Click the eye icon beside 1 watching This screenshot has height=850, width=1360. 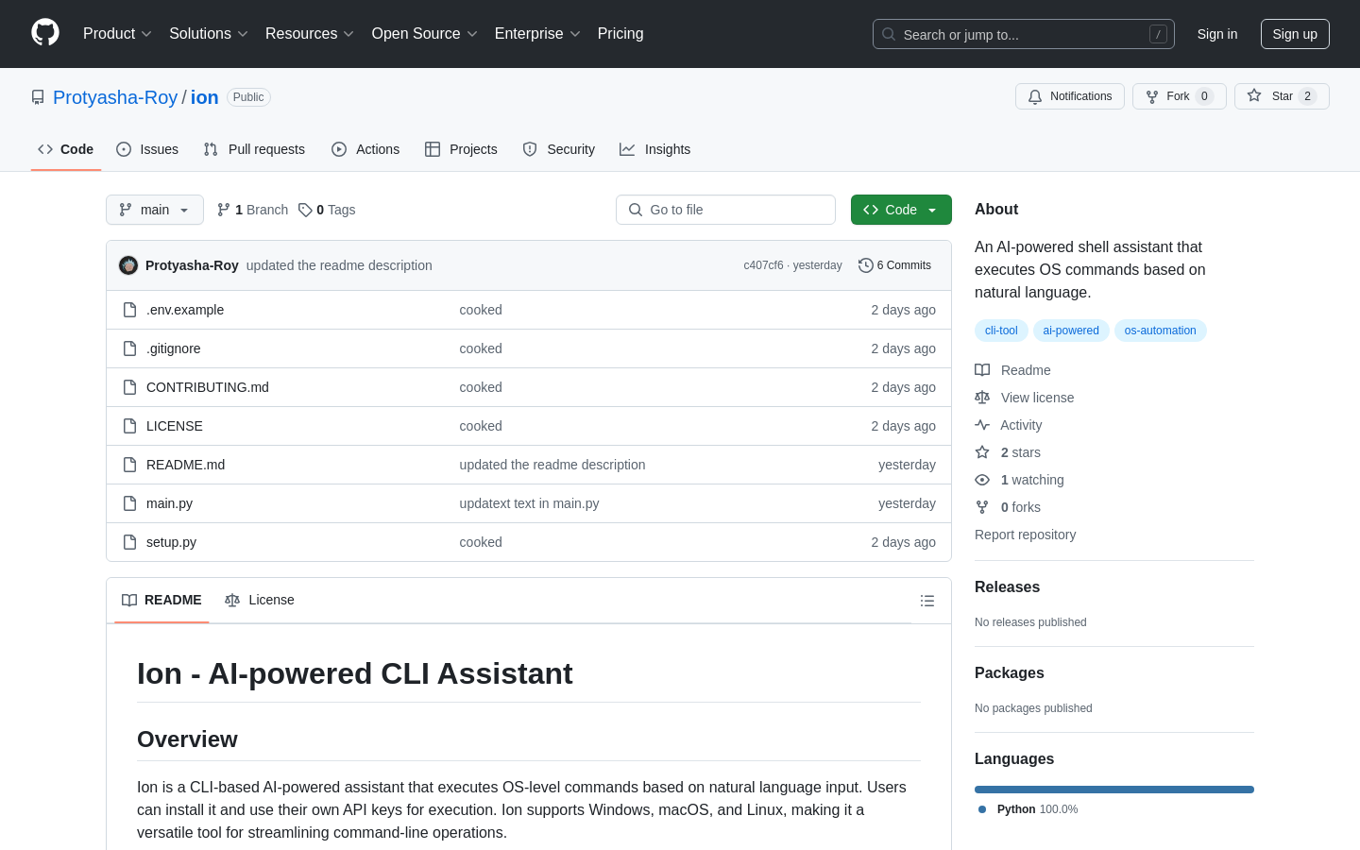coord(982,480)
